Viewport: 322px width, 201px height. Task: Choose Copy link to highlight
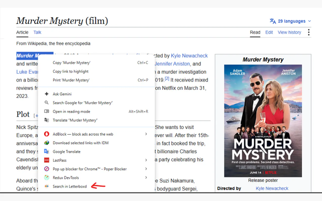point(96,71)
